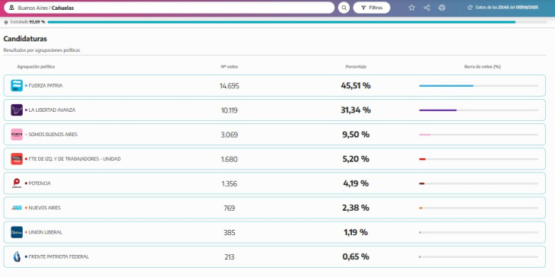
Task: Click the location pin icon in search bar
Action: click(x=11, y=8)
